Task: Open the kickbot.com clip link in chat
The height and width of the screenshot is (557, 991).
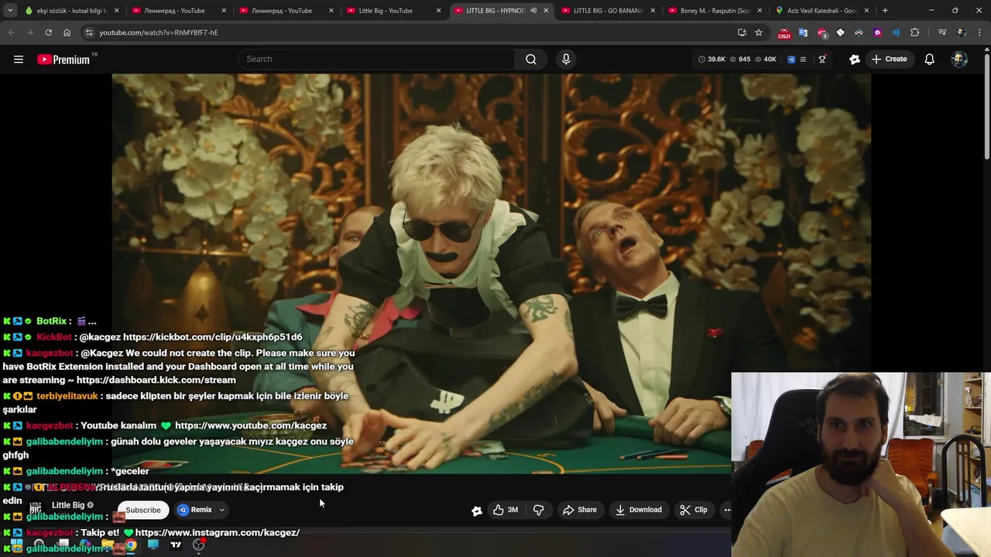Action: tap(212, 337)
